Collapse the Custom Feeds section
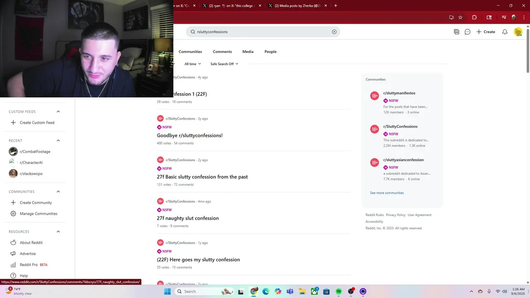Image resolution: width=530 pixels, height=298 pixels. point(58,111)
